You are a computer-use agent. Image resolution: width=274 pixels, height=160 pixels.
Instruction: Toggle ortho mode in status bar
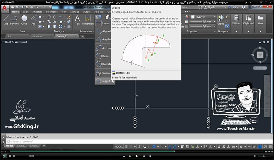click(x=149, y=147)
